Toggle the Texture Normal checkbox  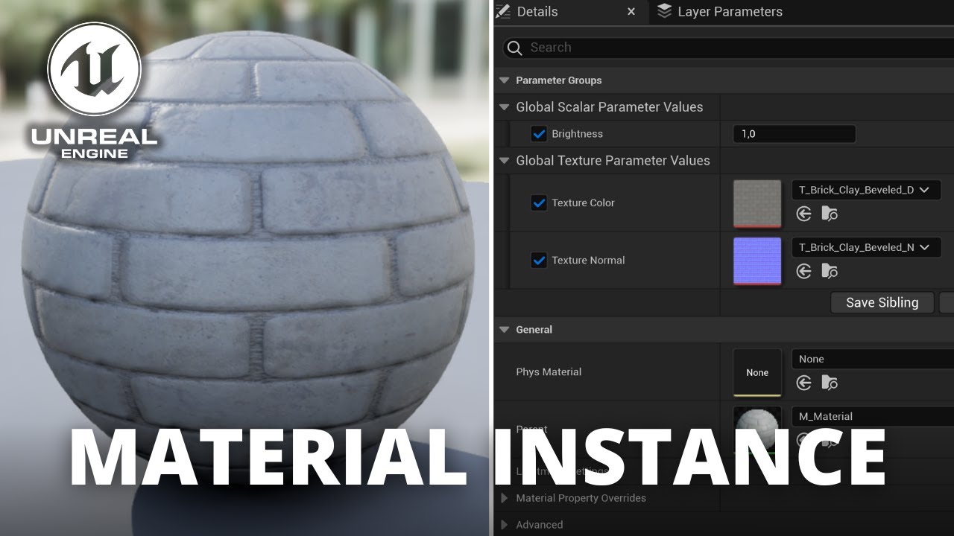539,260
